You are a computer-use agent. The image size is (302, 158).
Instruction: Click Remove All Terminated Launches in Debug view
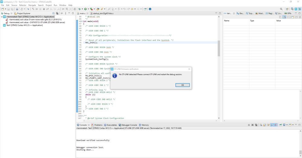click(x=57, y=13)
